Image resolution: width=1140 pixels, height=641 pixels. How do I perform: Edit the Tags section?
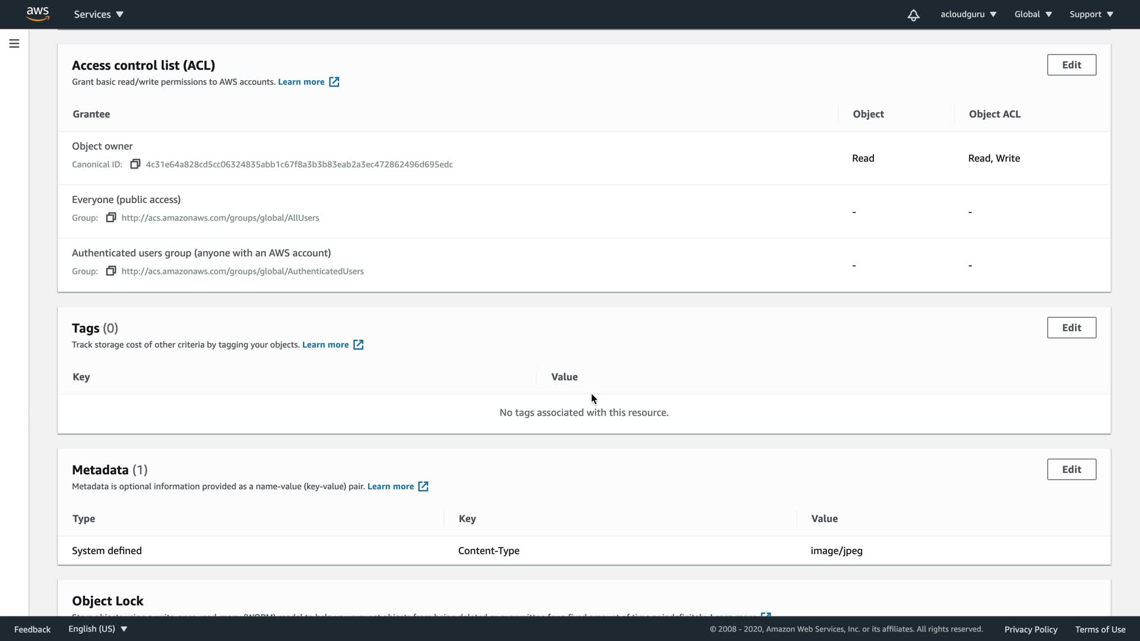click(1071, 328)
